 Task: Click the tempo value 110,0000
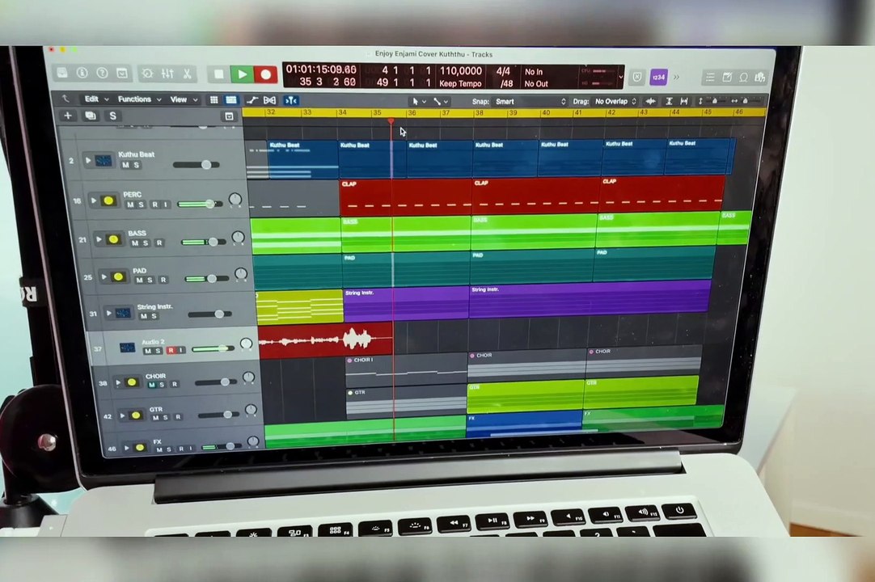[460, 71]
